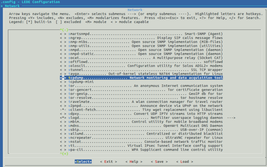267x167 pixels.
Task: Toggle the tor package selection marker
Action: pyautogui.click(x=63, y=86)
